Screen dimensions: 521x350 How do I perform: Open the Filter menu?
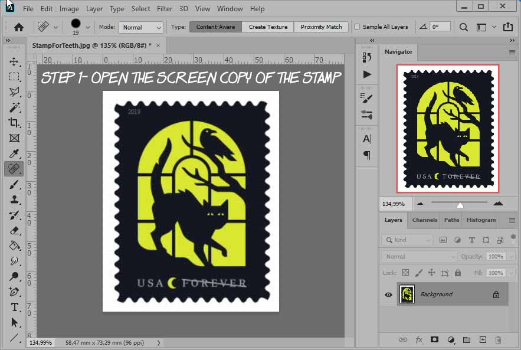[165, 9]
